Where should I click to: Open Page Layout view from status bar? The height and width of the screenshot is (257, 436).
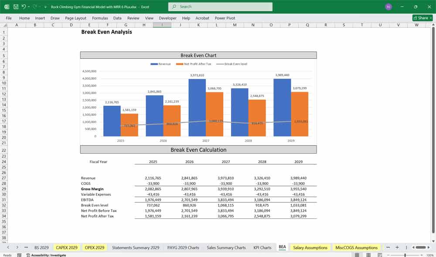click(x=368, y=254)
